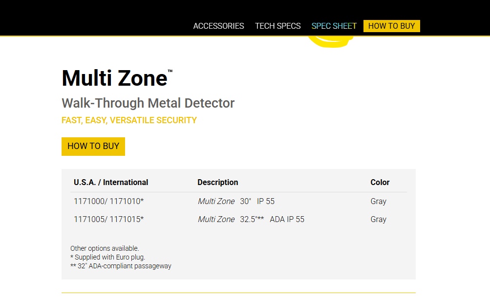Click the Multi Zone 30" IP 55 description
The width and height of the screenshot is (490, 298).
[236, 201]
